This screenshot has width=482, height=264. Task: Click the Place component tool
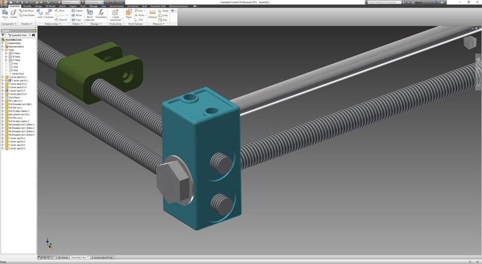tap(5, 14)
